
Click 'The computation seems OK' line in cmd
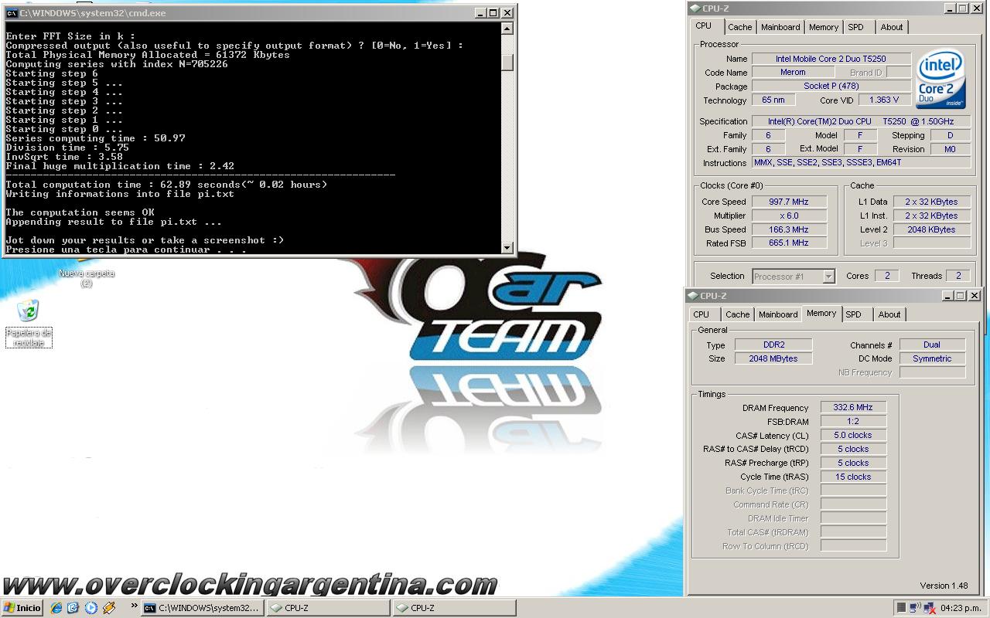[80, 212]
